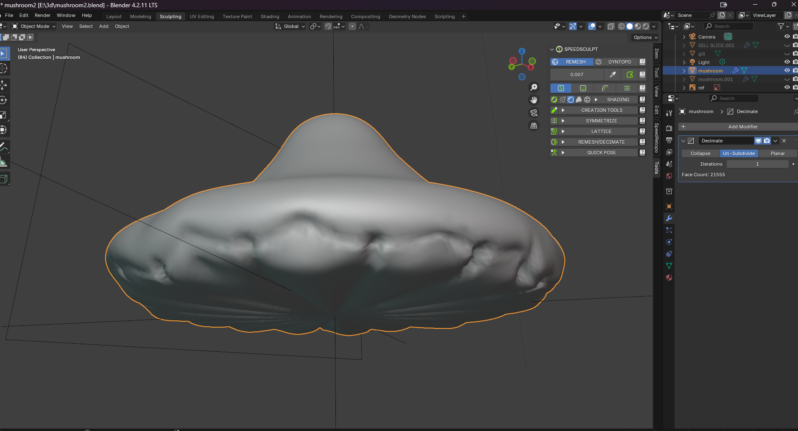
Task: Remove the Decimate modifier with X
Action: tap(784, 141)
